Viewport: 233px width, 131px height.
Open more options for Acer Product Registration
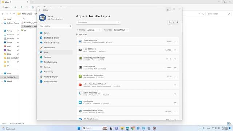pos(175,76)
